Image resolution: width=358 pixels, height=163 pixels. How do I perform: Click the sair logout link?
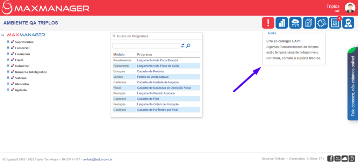[x=337, y=11]
